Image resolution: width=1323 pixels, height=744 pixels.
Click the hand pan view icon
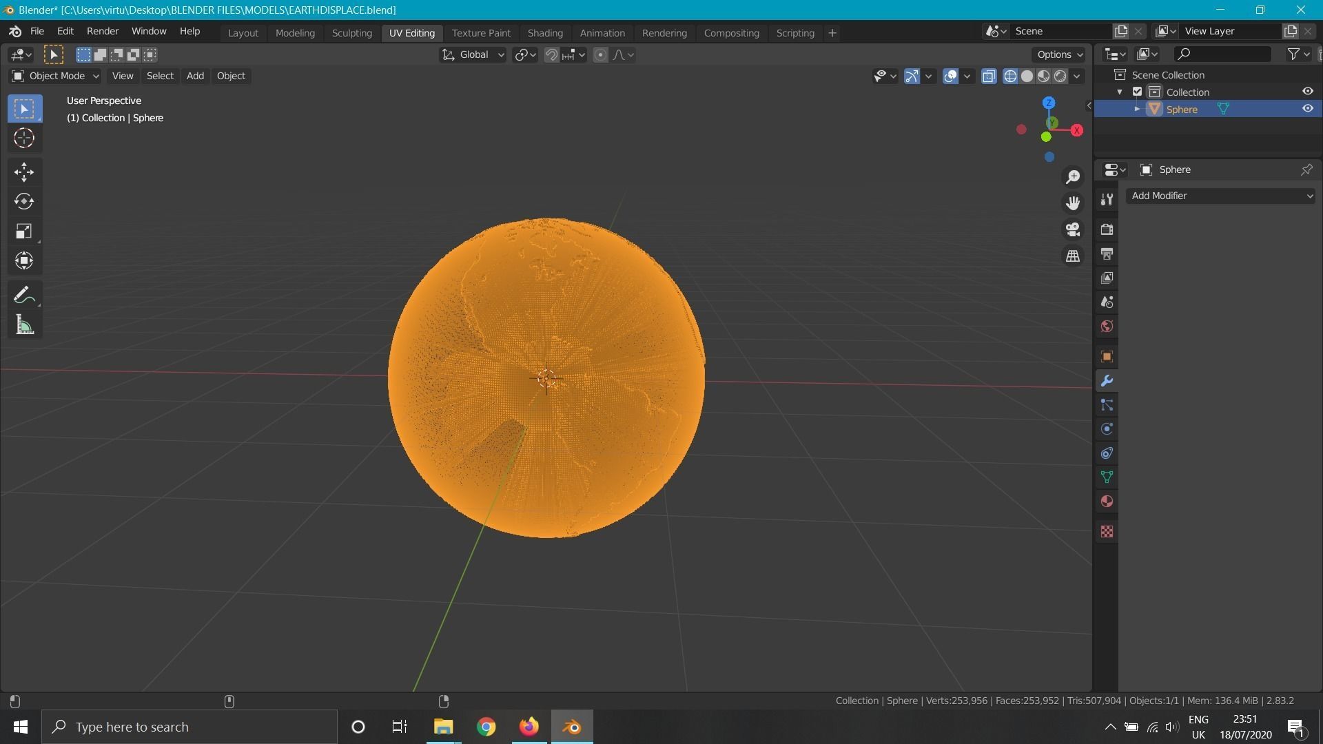1073,203
